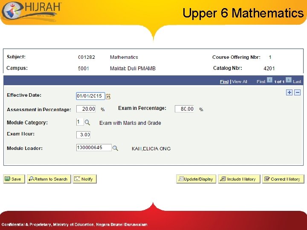
Task: Delete the row with minus icon
Action: tap(298, 92)
